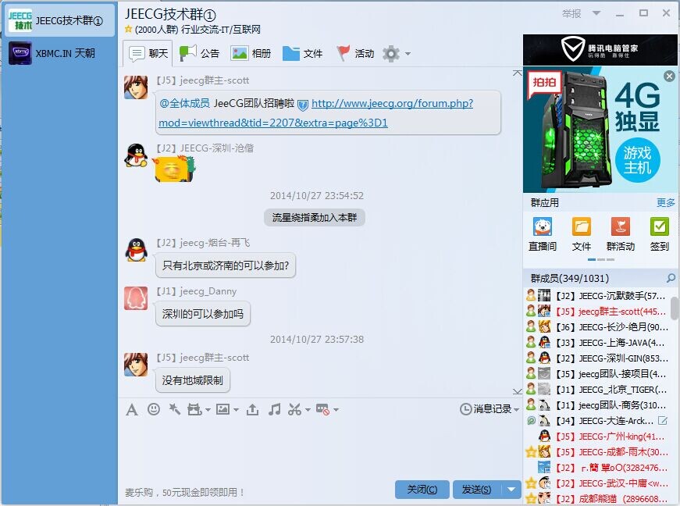Expand the send picture dropdown arrow
Viewport: 680px width, 506px height.
[x=236, y=409]
